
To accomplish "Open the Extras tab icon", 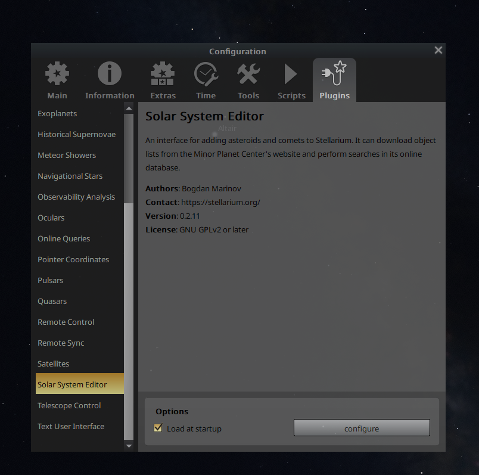I will [163, 80].
